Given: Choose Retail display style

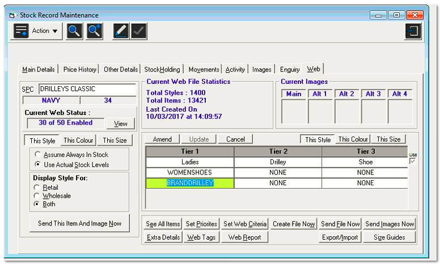Looking at the screenshot, I should pyautogui.click(x=46, y=188).
